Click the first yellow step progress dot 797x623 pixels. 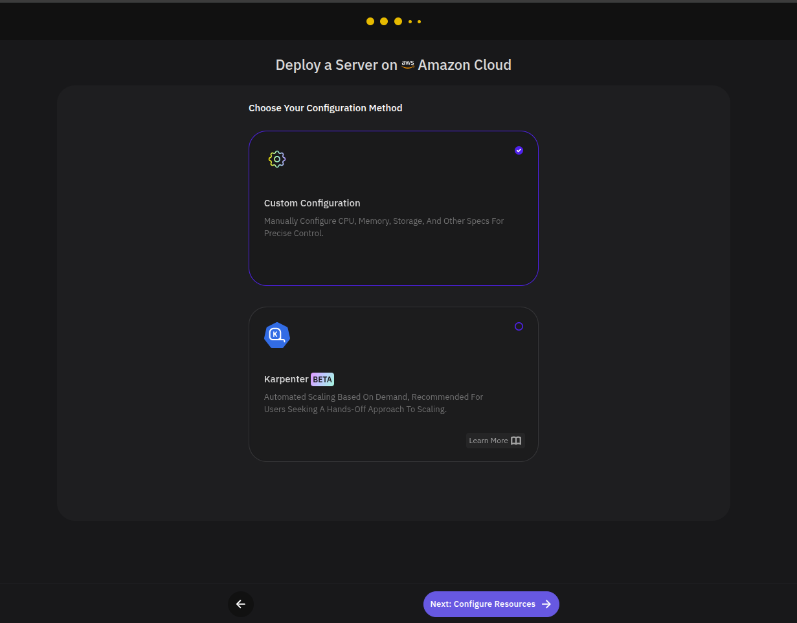pyautogui.click(x=370, y=21)
